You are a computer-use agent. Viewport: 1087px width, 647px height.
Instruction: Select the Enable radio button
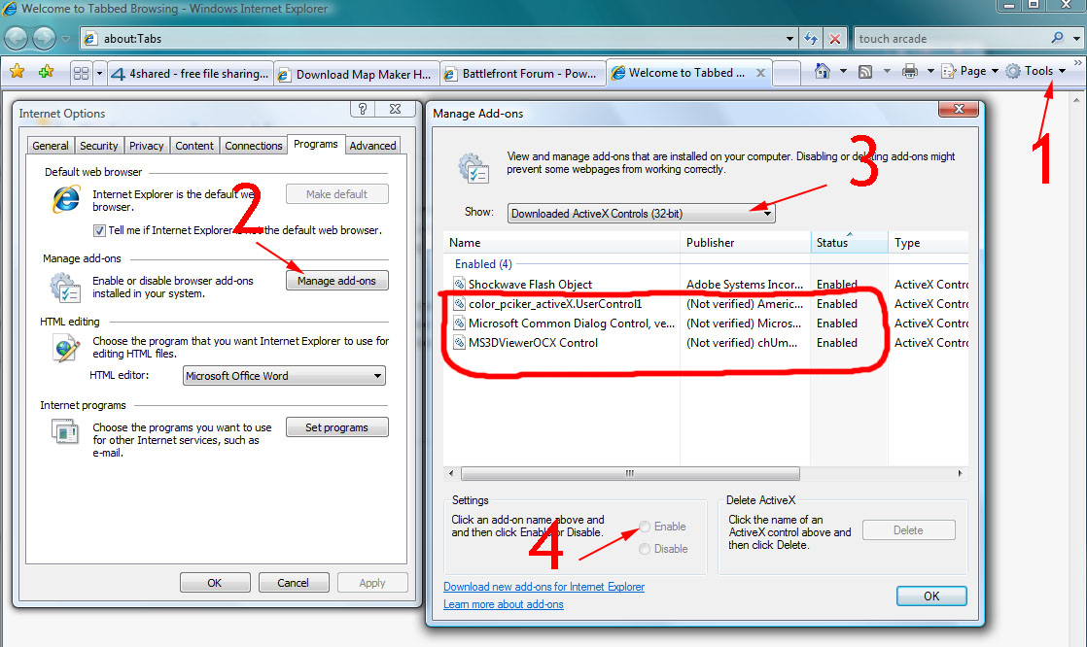point(645,527)
